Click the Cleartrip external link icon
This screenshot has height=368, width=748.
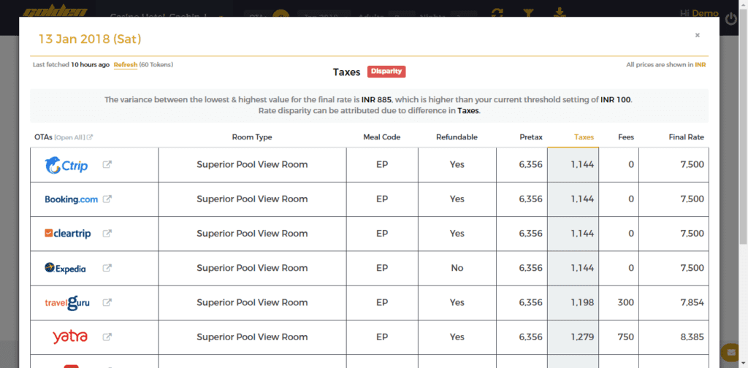[107, 234]
